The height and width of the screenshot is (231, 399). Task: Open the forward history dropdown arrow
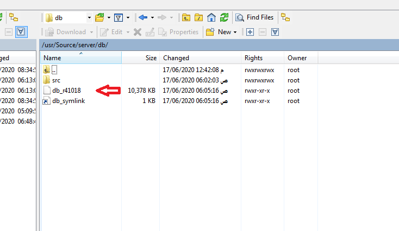(172, 18)
